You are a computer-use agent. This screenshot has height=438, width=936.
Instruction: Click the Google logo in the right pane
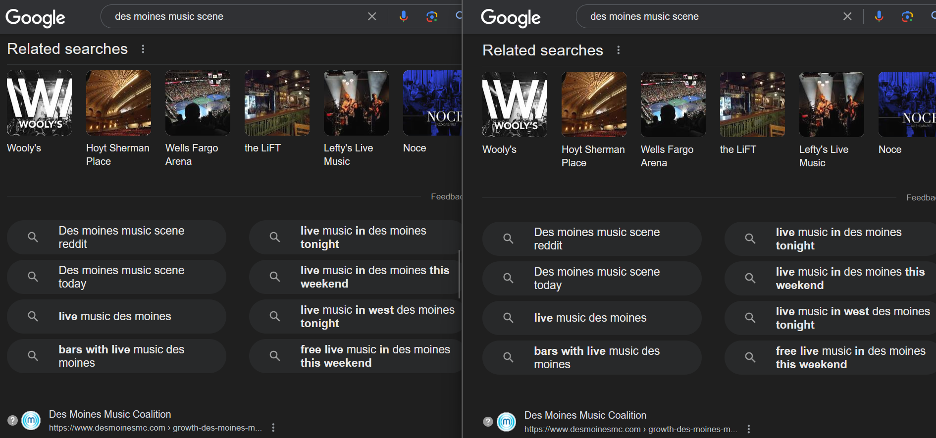(511, 18)
